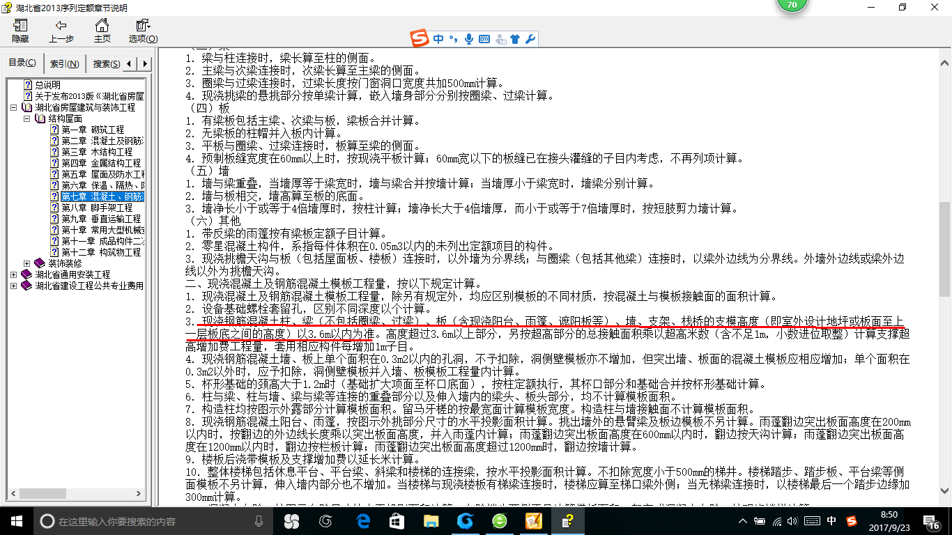Open the 关于发布2013版 topic

point(89,96)
